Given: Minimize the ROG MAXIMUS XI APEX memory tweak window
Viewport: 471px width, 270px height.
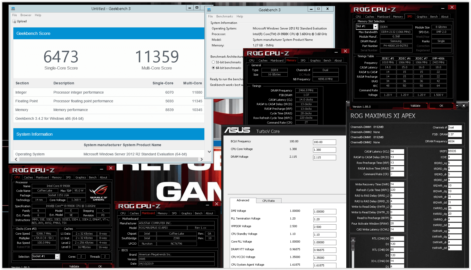Looking at the screenshot, I should point(457,105).
